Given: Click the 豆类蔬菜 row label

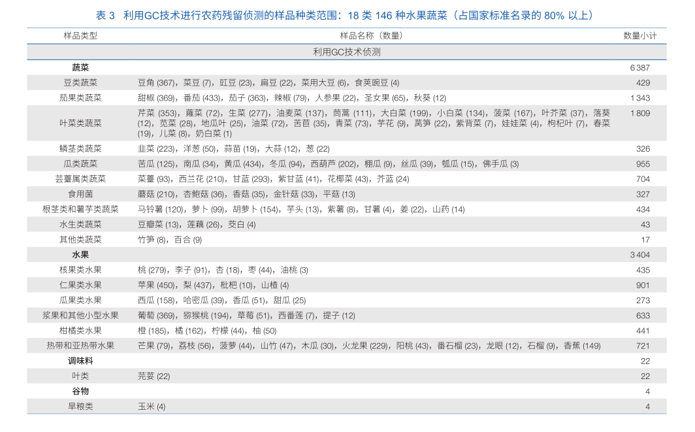Looking at the screenshot, I should click(x=80, y=82).
